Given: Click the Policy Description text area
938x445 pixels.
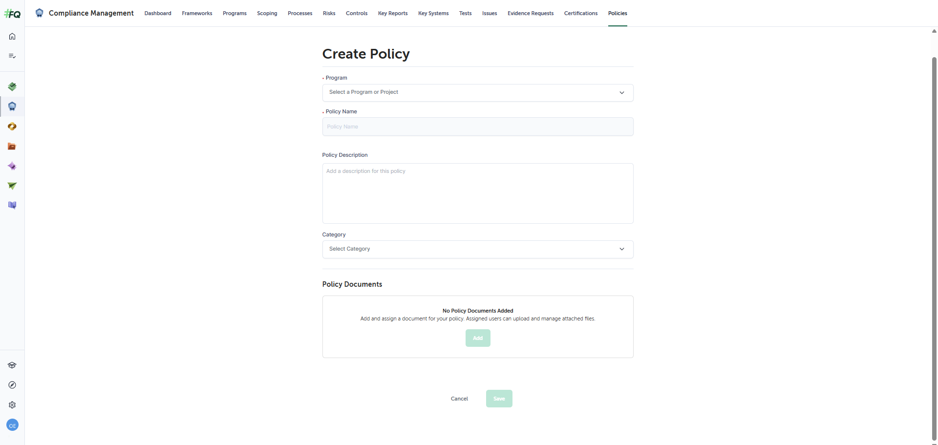Looking at the screenshot, I should coord(478,193).
